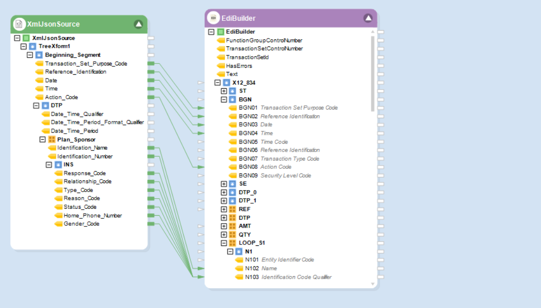Click the XmlJsonSource header file icon

[x=19, y=24]
